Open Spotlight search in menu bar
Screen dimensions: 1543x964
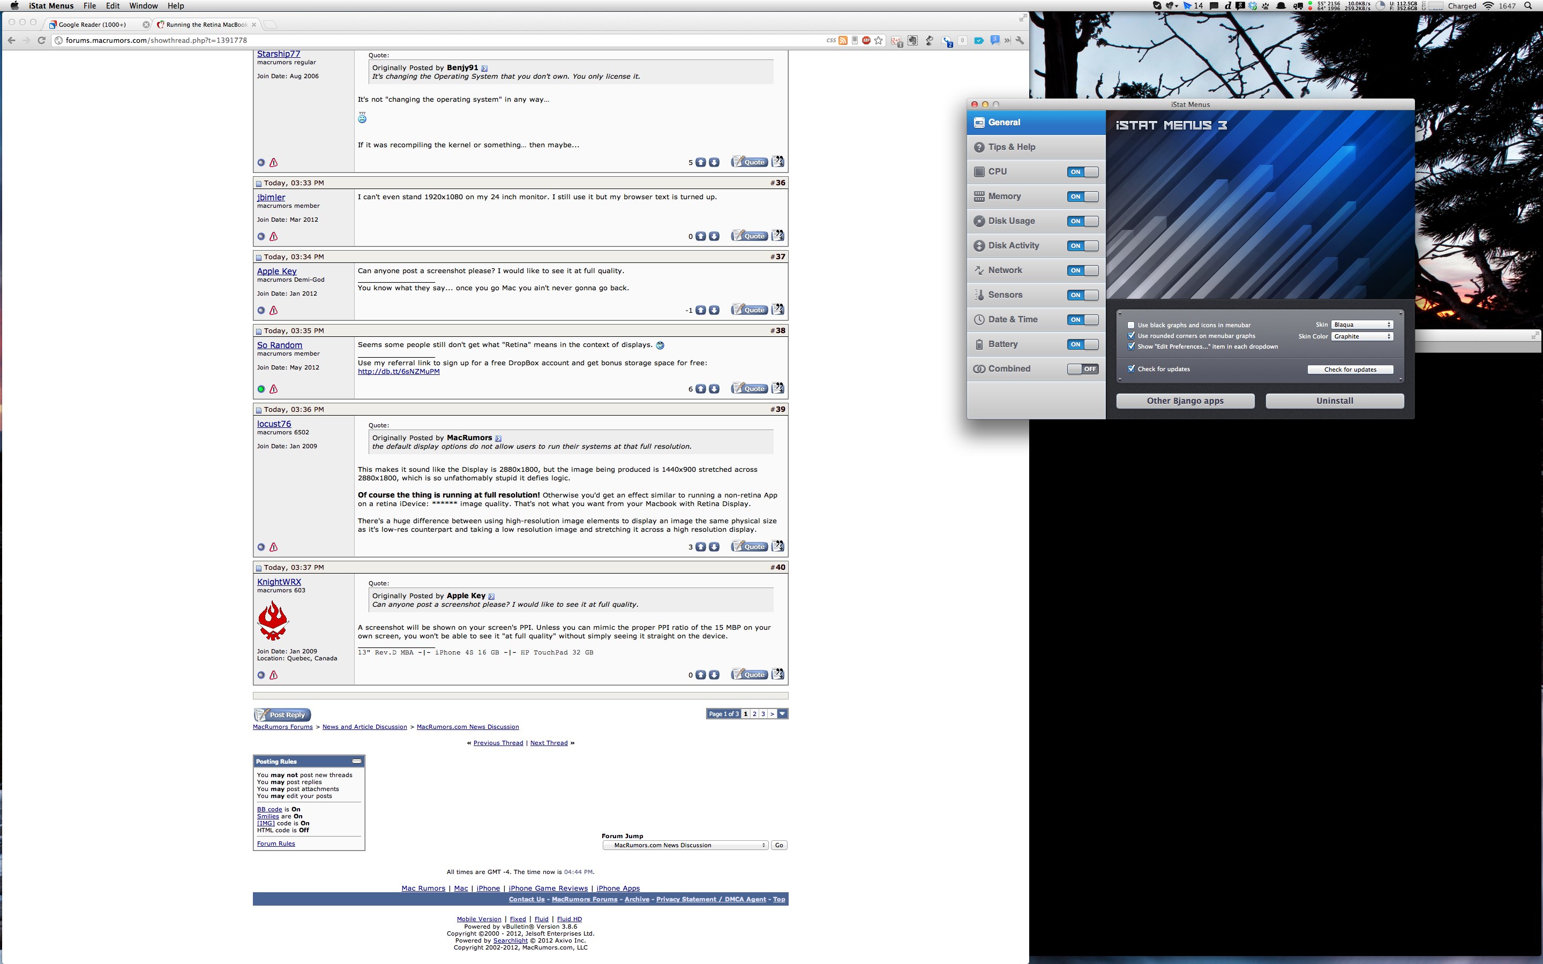pyautogui.click(x=1527, y=6)
